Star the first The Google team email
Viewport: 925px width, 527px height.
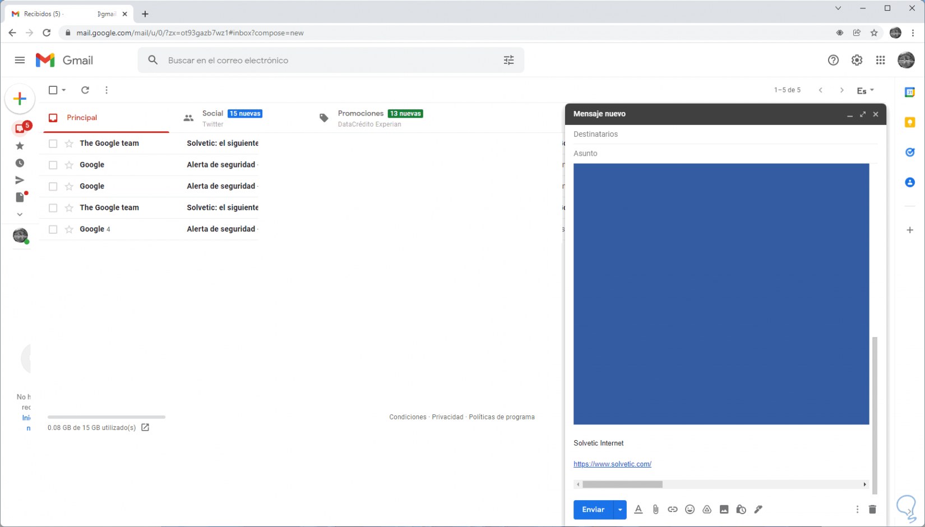[69, 144]
